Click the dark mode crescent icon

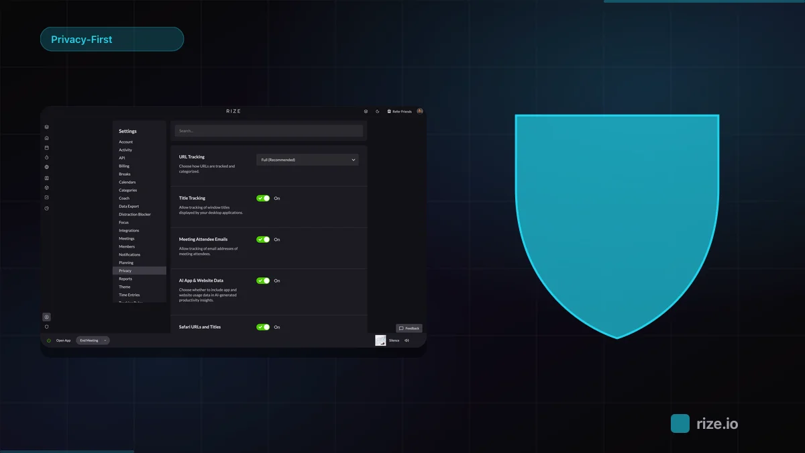tap(377, 111)
